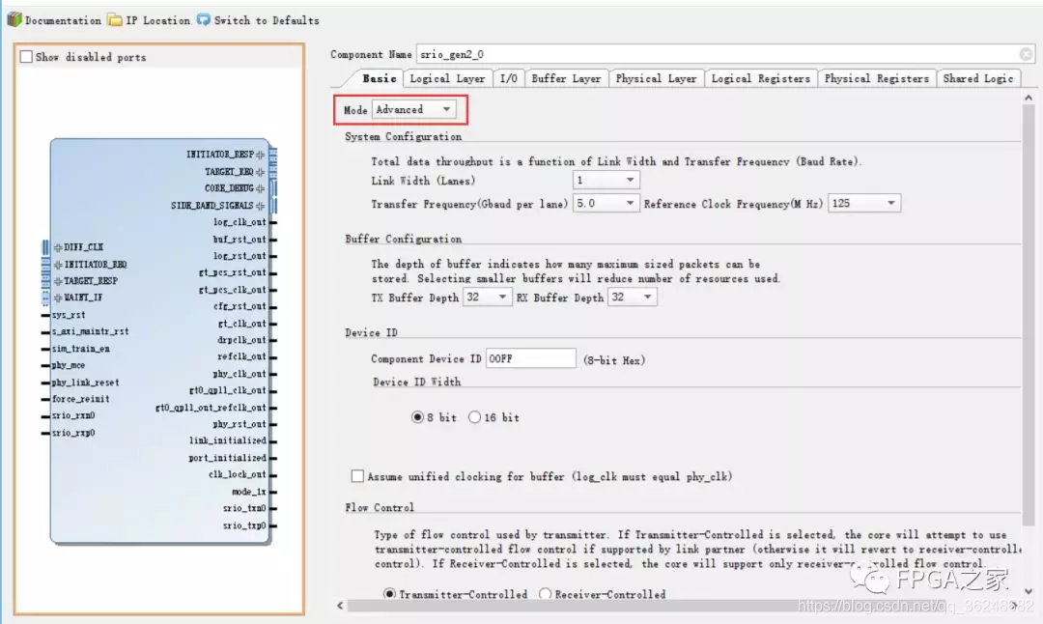Expand the INITIATOR_RESP port plus icon
Image resolution: width=1043 pixels, height=624 pixels.
coord(260,155)
